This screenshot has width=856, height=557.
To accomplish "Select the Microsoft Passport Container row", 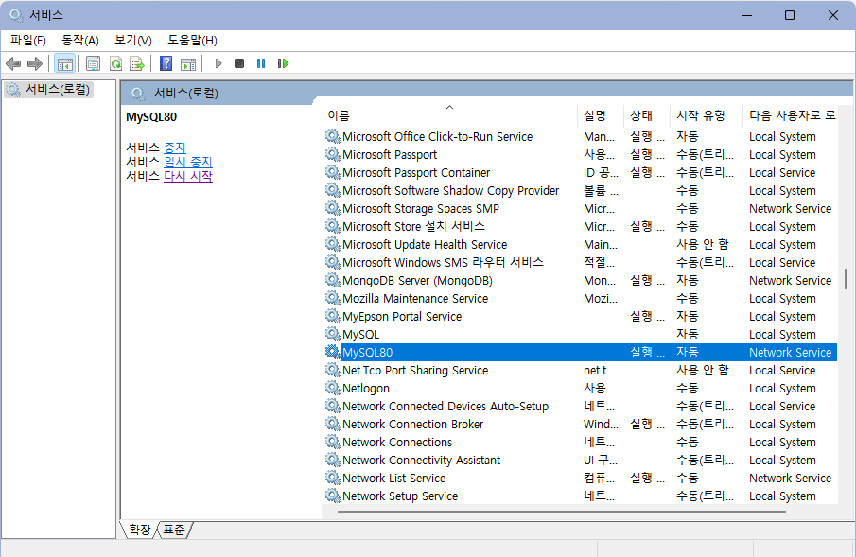I will coord(581,172).
